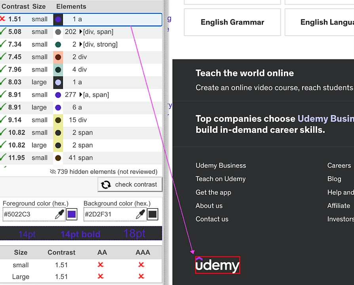This screenshot has width=354, height=285.
Task: Click purple dot on 8.91 small row
Action: [x=58, y=95]
